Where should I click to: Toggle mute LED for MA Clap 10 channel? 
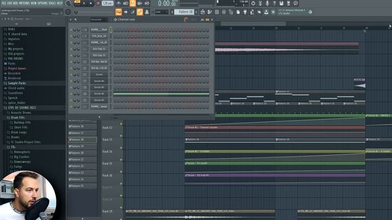(x=71, y=56)
